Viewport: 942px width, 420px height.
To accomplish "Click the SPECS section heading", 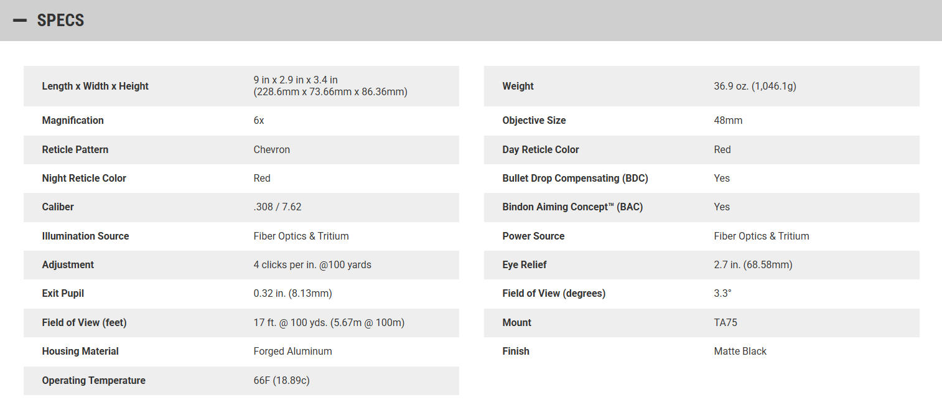I will pos(60,21).
